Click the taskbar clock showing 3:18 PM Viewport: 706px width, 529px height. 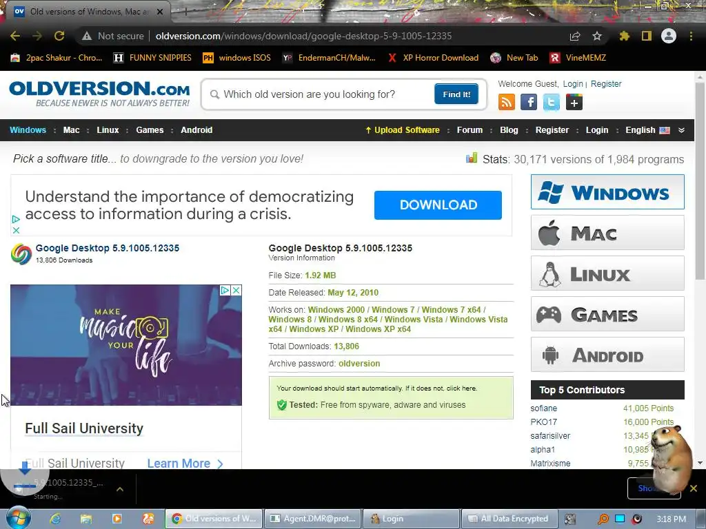coord(671,519)
